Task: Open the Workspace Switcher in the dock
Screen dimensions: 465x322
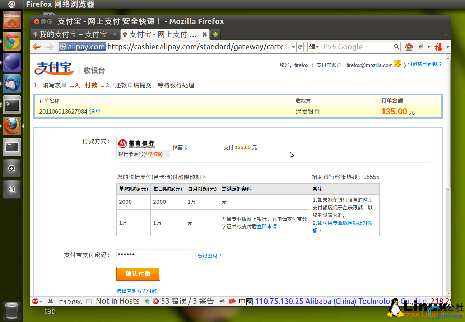Action: click(12, 147)
